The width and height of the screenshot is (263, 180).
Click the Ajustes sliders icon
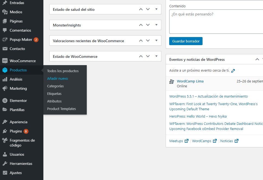coord(5,173)
